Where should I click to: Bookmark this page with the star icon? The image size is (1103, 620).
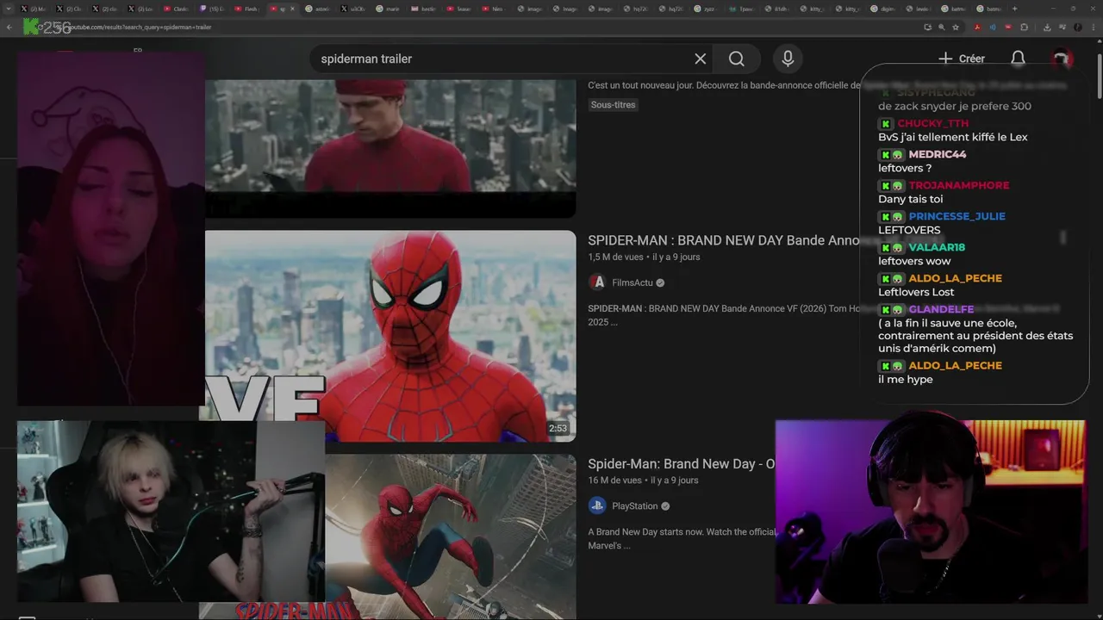956,28
